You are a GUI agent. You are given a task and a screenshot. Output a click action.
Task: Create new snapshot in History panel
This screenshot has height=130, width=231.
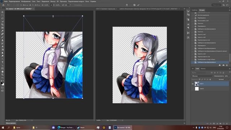coord(223,65)
